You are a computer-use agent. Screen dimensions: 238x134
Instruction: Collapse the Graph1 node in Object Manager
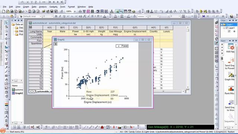pos(222,25)
